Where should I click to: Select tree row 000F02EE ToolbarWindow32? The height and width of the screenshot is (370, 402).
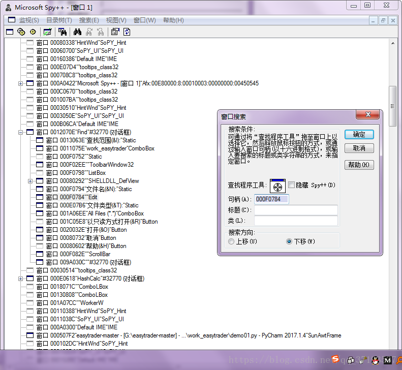(x=90, y=165)
